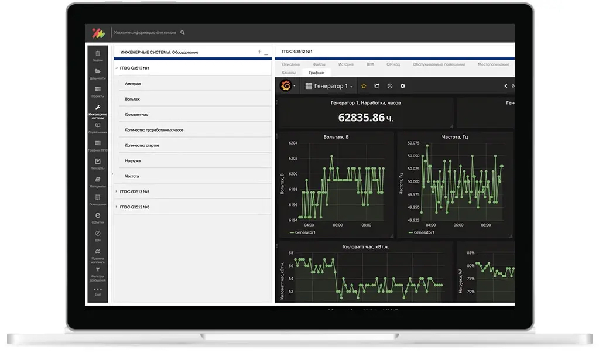The width and height of the screenshot is (599, 353).
Task: Expand the ГПЭС G3512 №2 tree node
Action: (x=117, y=191)
